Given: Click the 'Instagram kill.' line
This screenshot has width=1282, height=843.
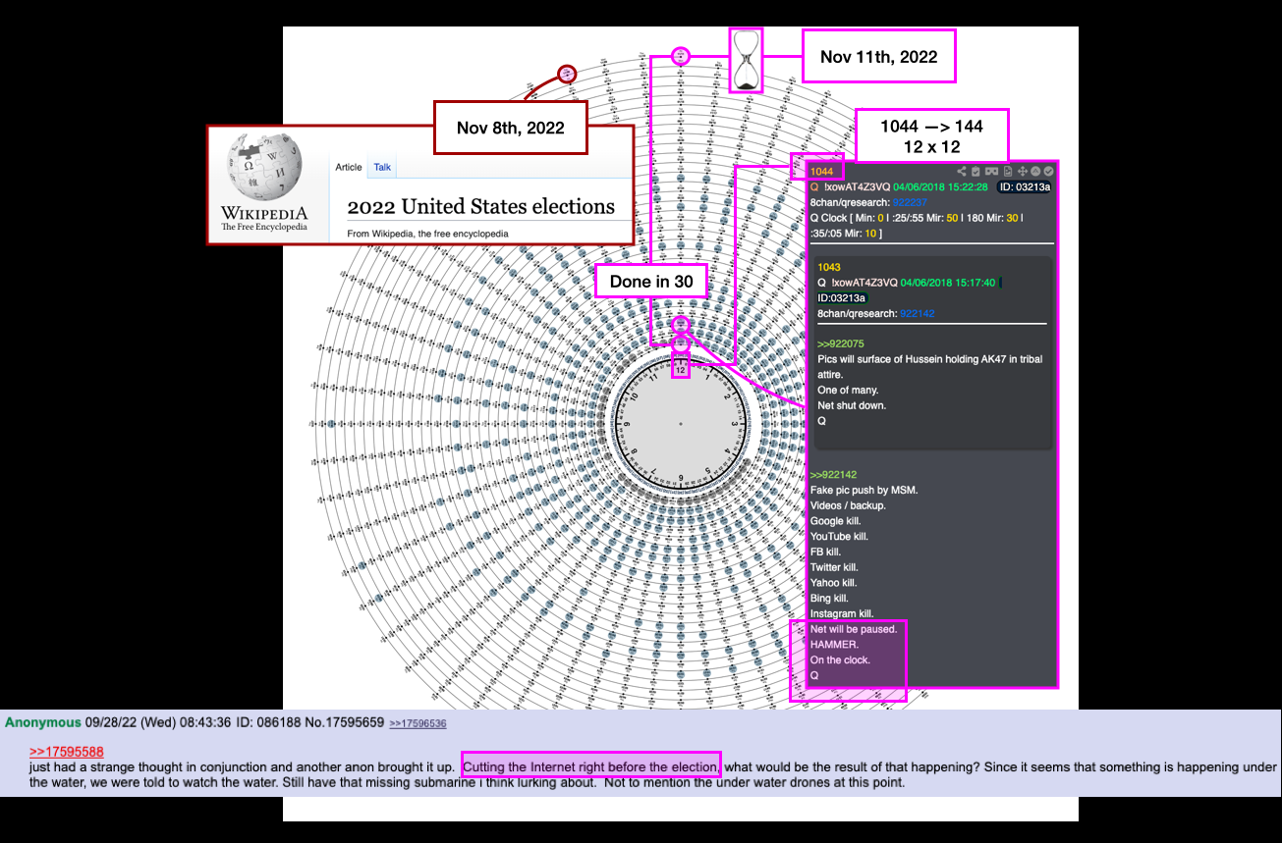Looking at the screenshot, I should tap(842, 614).
